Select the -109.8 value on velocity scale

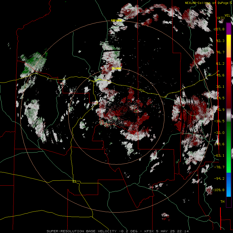click(x=219, y=190)
